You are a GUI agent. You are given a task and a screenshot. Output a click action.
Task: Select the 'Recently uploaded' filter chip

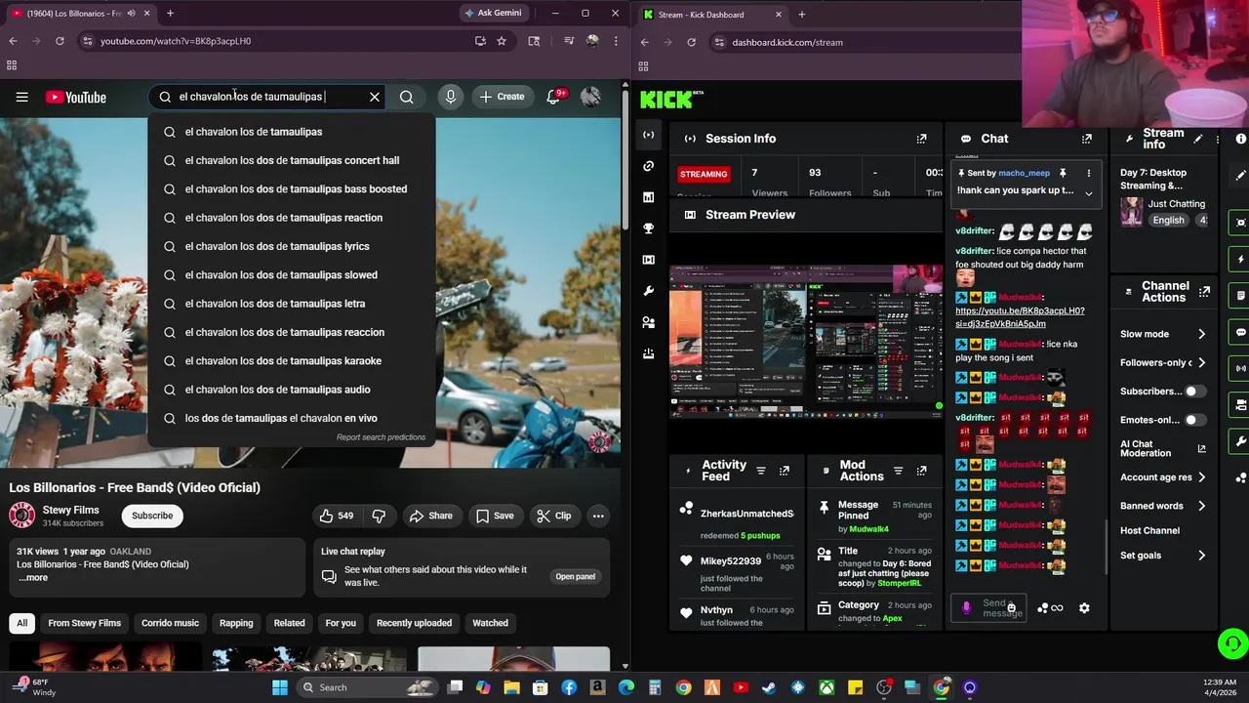click(x=414, y=623)
